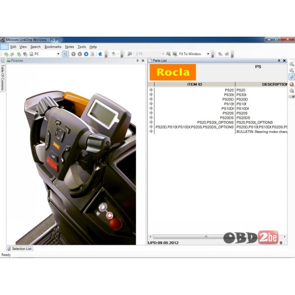Close the Pictures panel
The width and height of the screenshot is (295, 295).
(x=143, y=61)
